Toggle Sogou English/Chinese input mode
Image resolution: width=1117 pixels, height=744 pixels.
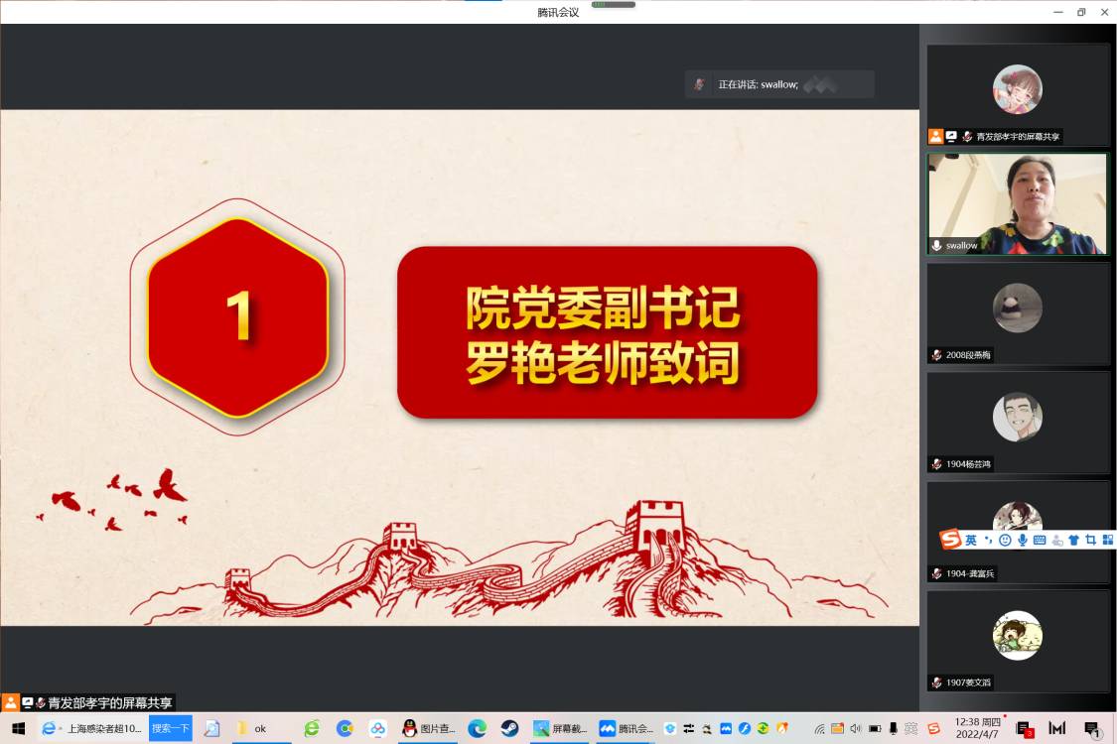[x=971, y=540]
